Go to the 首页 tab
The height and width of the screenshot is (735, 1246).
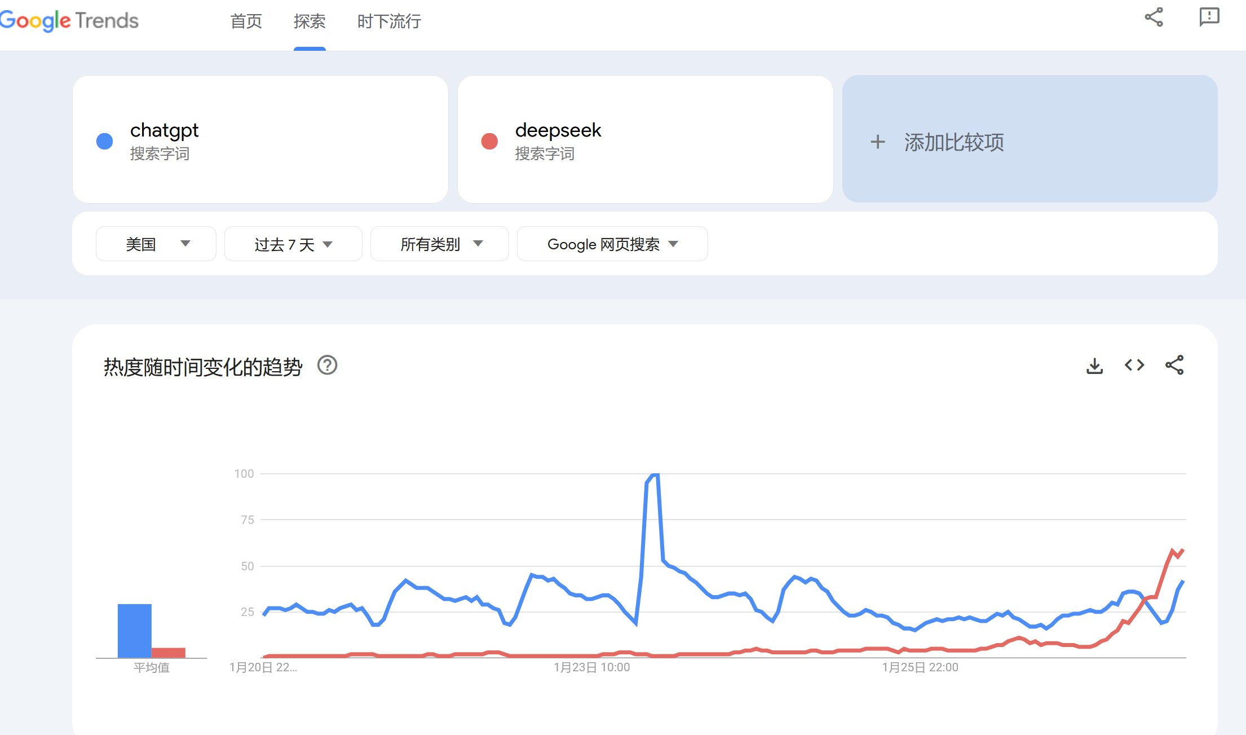point(246,21)
